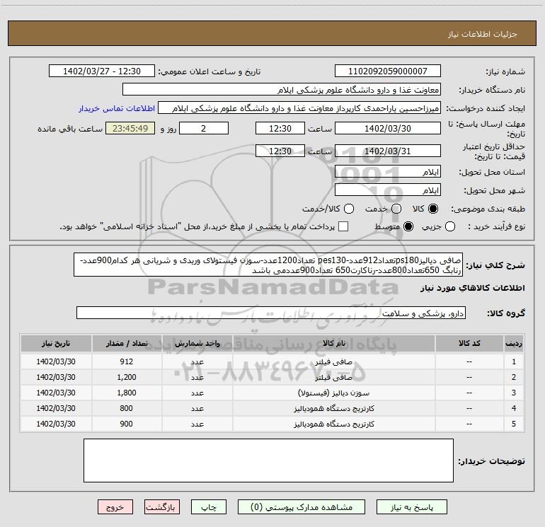
Task: Click سوزن دیالیز (فیستولا) item name
Action: [x=333, y=393]
